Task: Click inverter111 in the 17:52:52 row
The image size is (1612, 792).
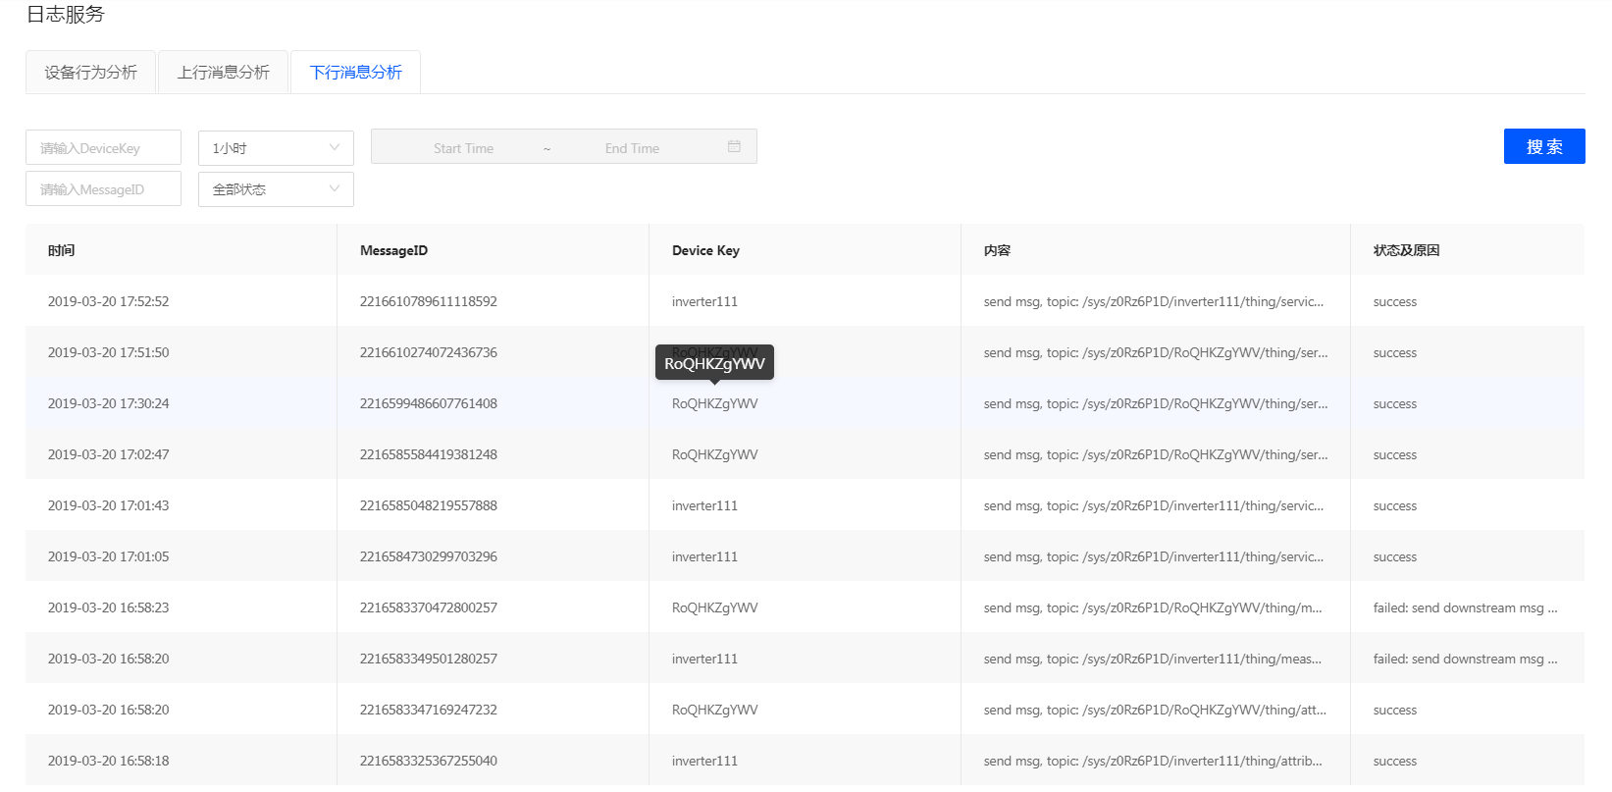Action: point(704,301)
